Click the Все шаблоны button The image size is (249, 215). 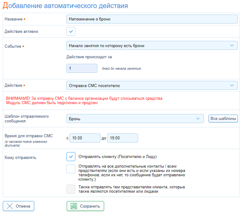coord(223,119)
